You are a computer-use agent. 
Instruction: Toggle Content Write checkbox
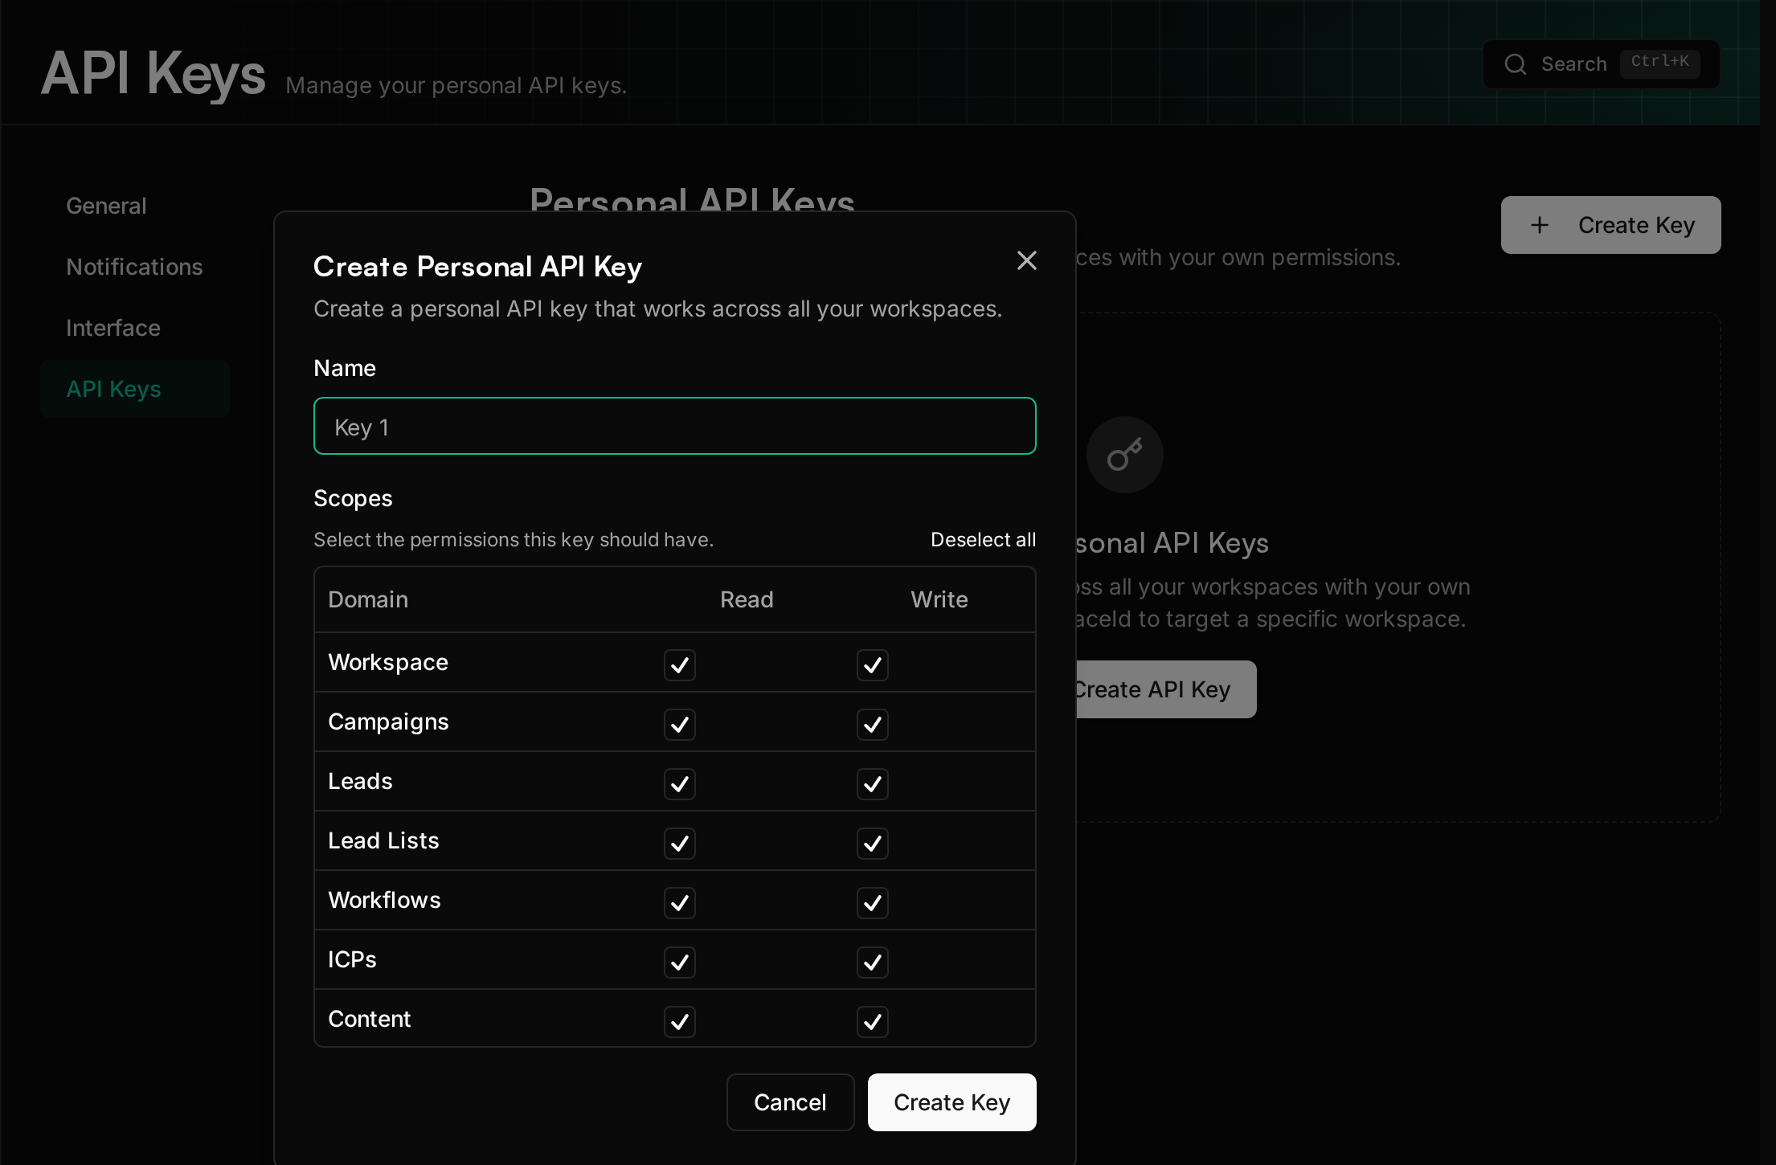(x=873, y=1022)
